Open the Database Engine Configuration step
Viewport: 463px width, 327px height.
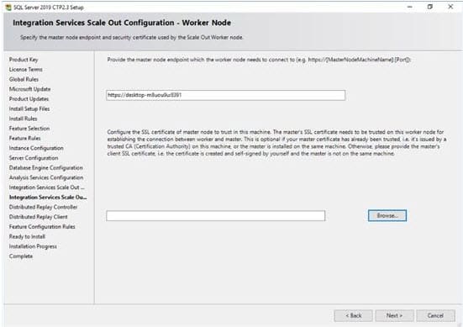tap(45, 168)
